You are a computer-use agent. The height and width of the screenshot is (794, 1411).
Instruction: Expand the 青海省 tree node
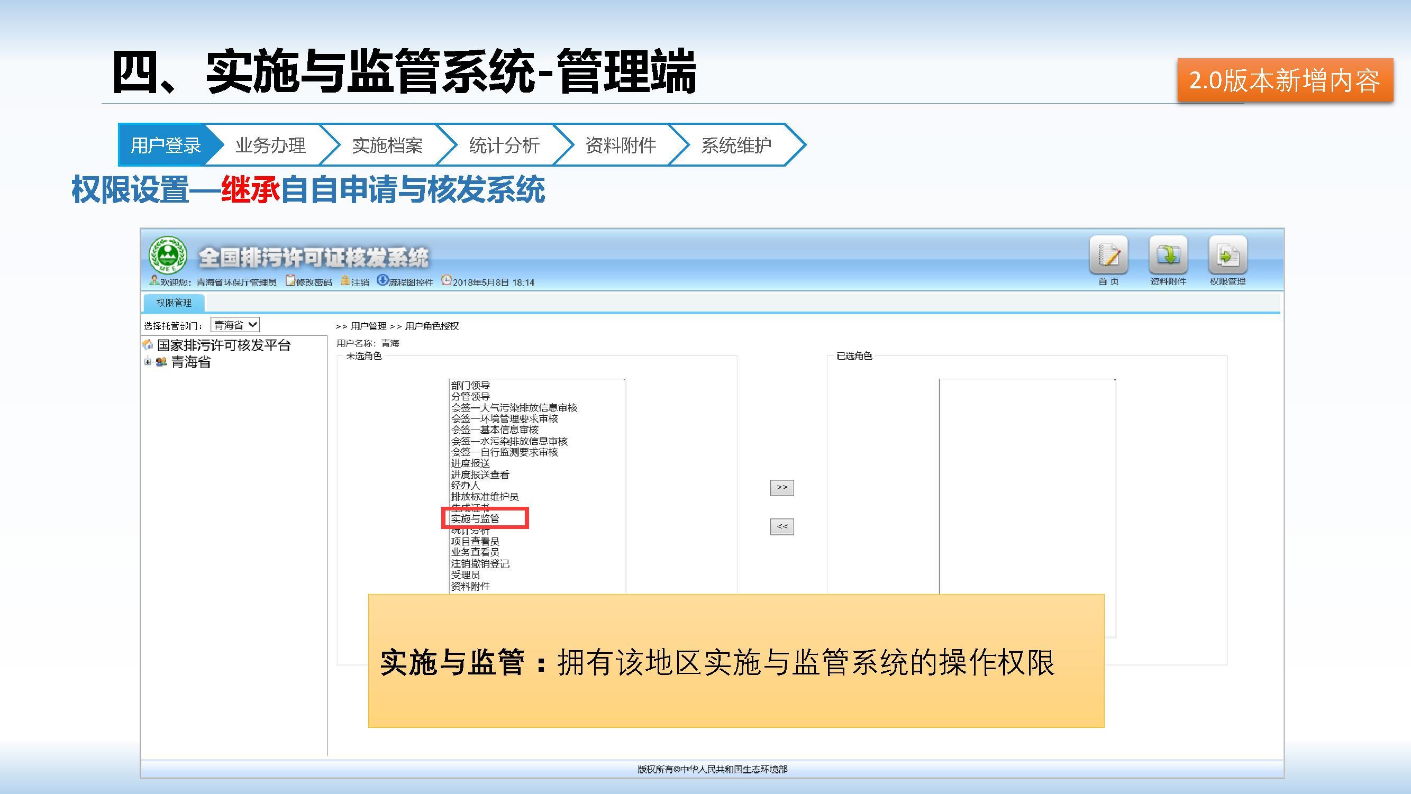pyautogui.click(x=148, y=362)
